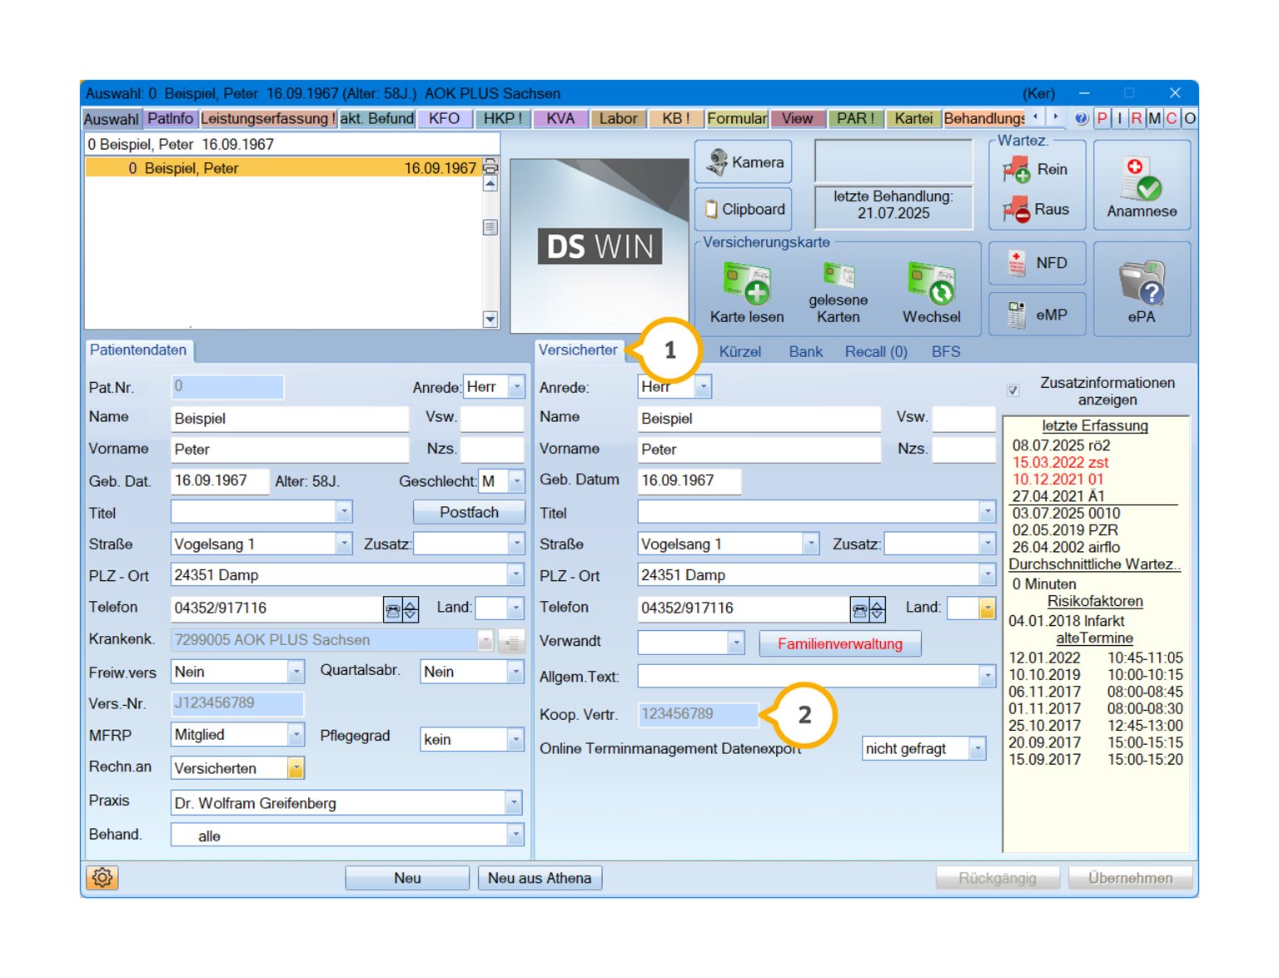The width and height of the screenshot is (1279, 978).
Task: Click the patient Telefon input field
Action: 276,608
